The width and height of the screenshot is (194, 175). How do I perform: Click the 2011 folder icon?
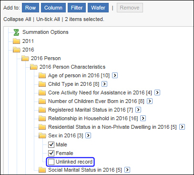(x=17, y=41)
